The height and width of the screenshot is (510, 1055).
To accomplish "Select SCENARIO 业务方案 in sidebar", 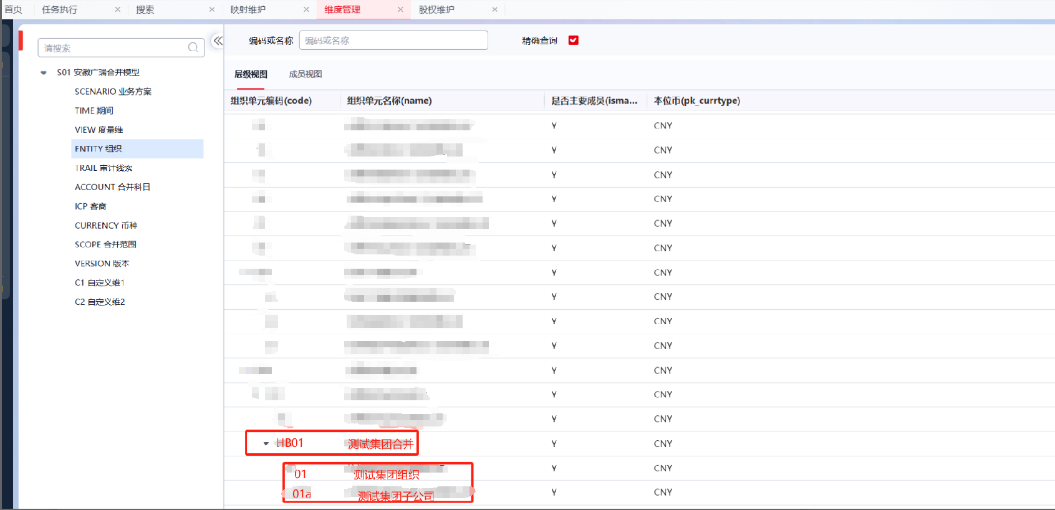I will click(113, 92).
